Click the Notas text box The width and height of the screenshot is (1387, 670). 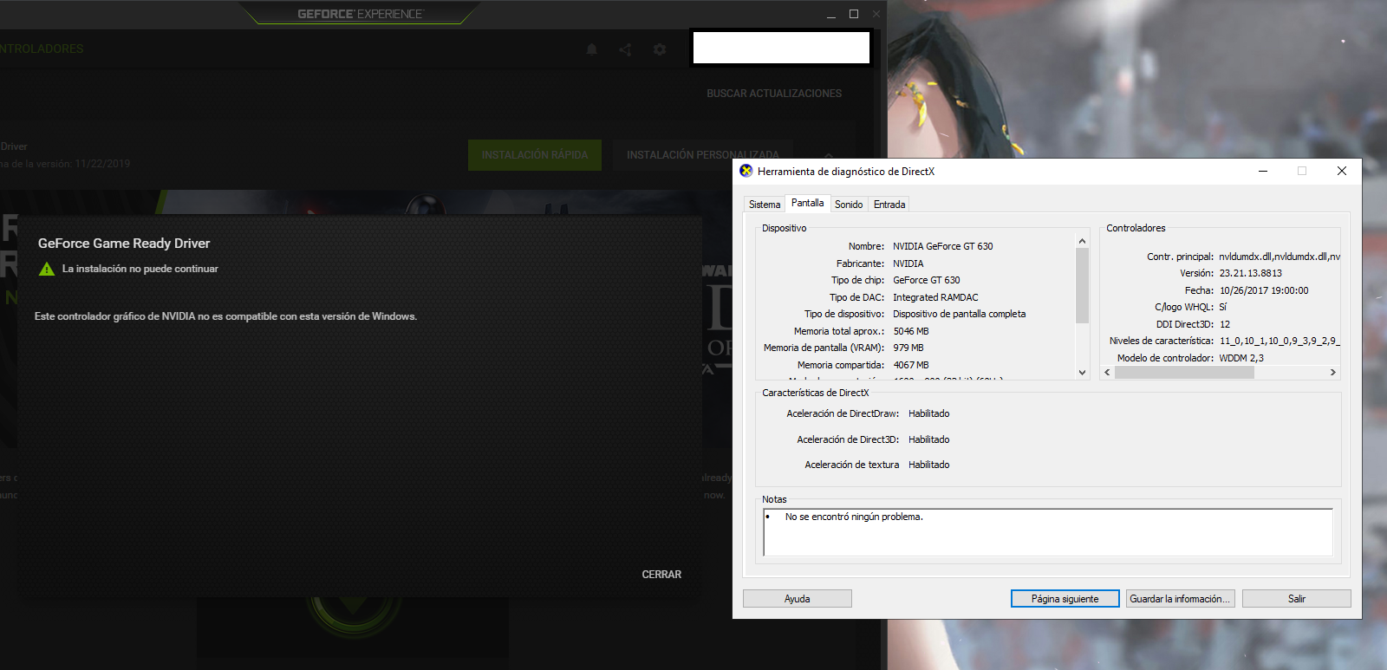click(x=1048, y=532)
